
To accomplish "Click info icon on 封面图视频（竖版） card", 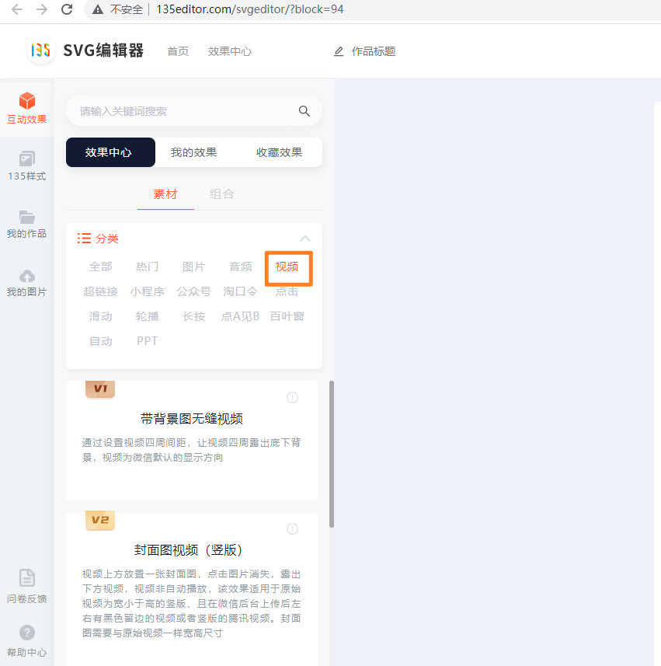I will 292,529.
